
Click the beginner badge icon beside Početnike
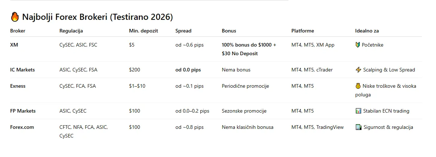(x=358, y=45)
